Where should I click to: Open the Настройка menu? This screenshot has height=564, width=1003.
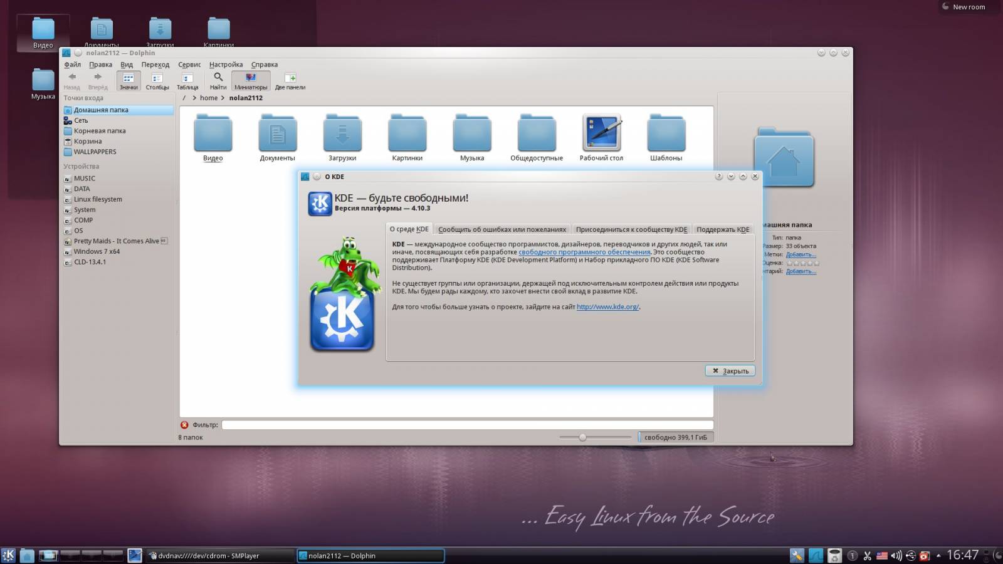[226, 65]
